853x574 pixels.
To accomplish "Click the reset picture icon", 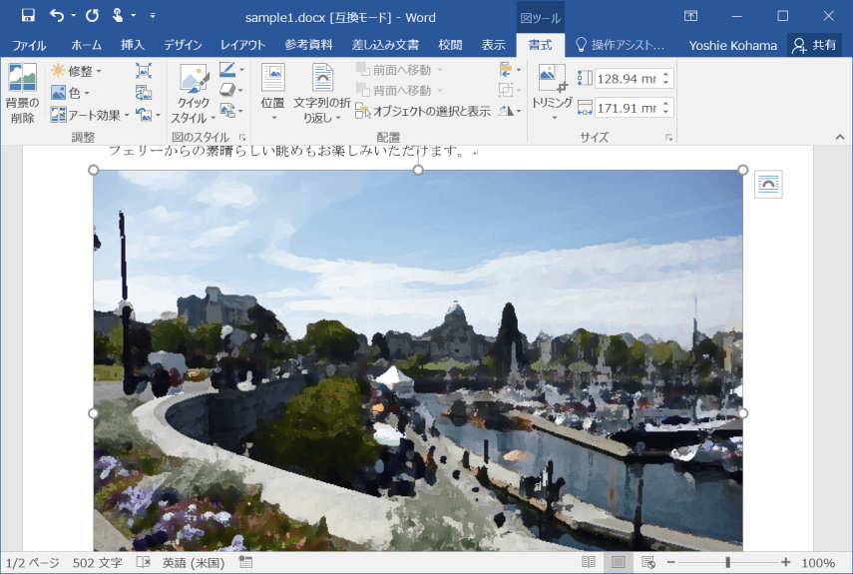I will [144, 115].
